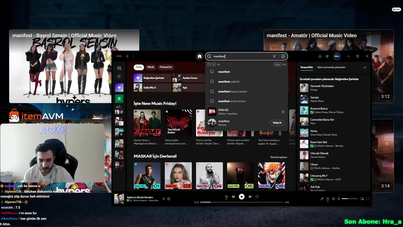Open the Browse icon in search bar
403x227 pixels.
[283, 56]
